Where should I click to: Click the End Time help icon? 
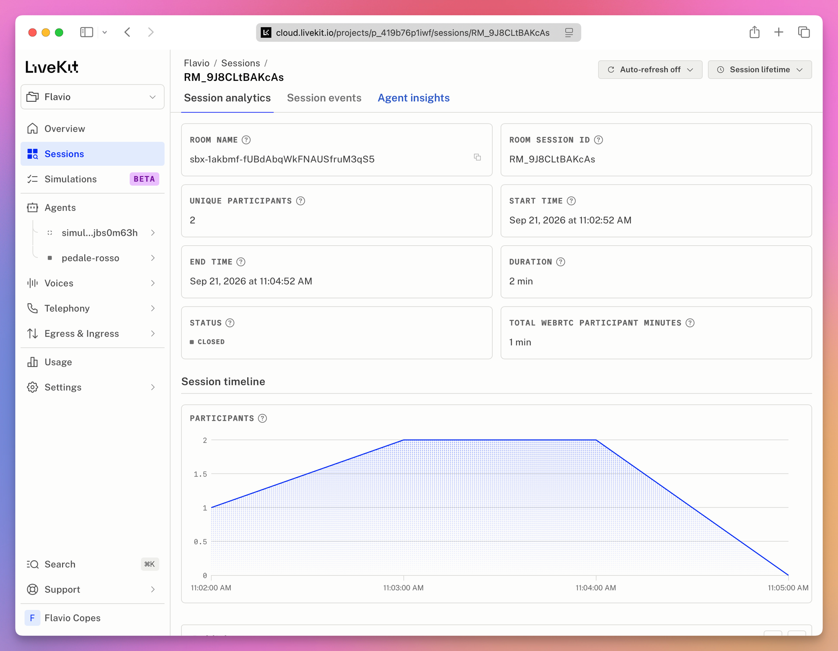click(241, 262)
